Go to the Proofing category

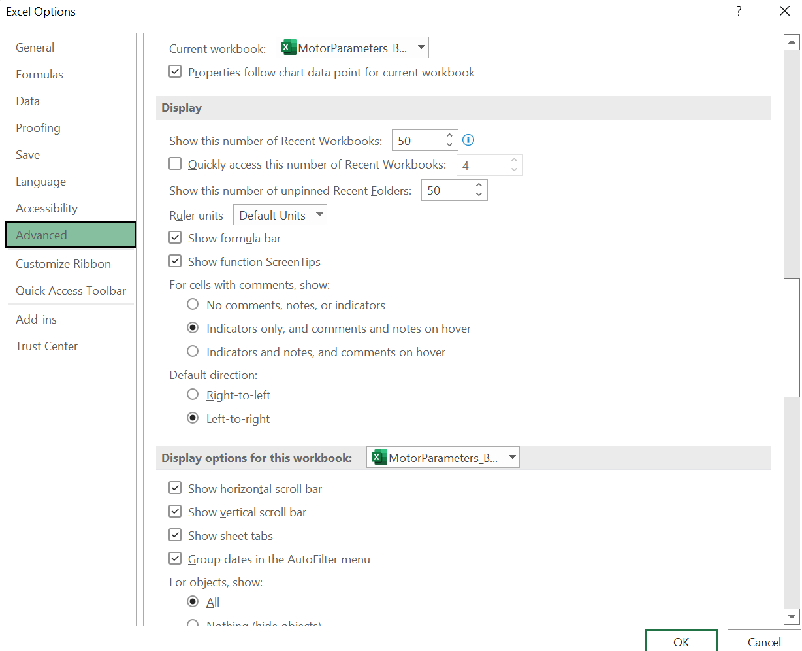[71, 128]
